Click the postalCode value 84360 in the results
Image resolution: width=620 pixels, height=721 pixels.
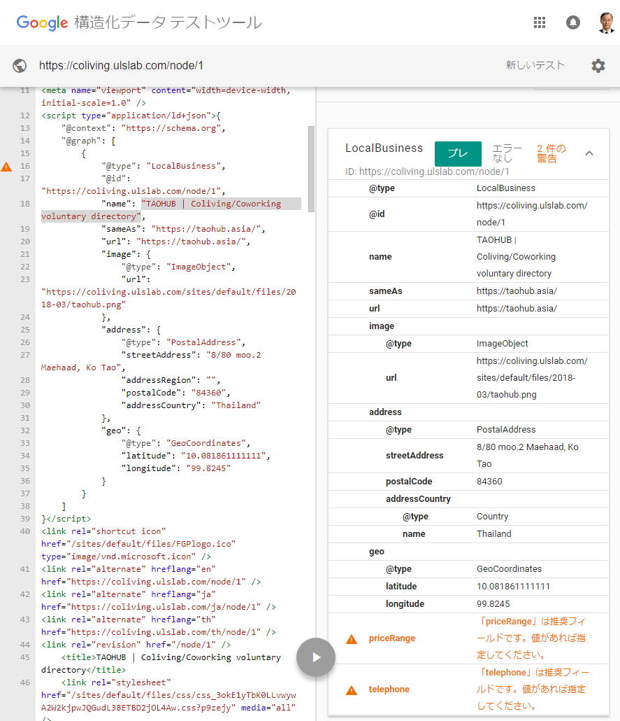[489, 482]
